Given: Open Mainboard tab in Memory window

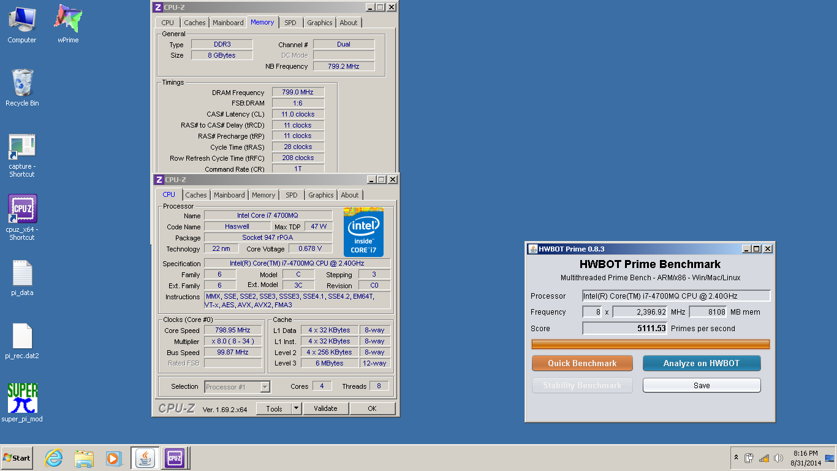Looking at the screenshot, I should (x=228, y=23).
